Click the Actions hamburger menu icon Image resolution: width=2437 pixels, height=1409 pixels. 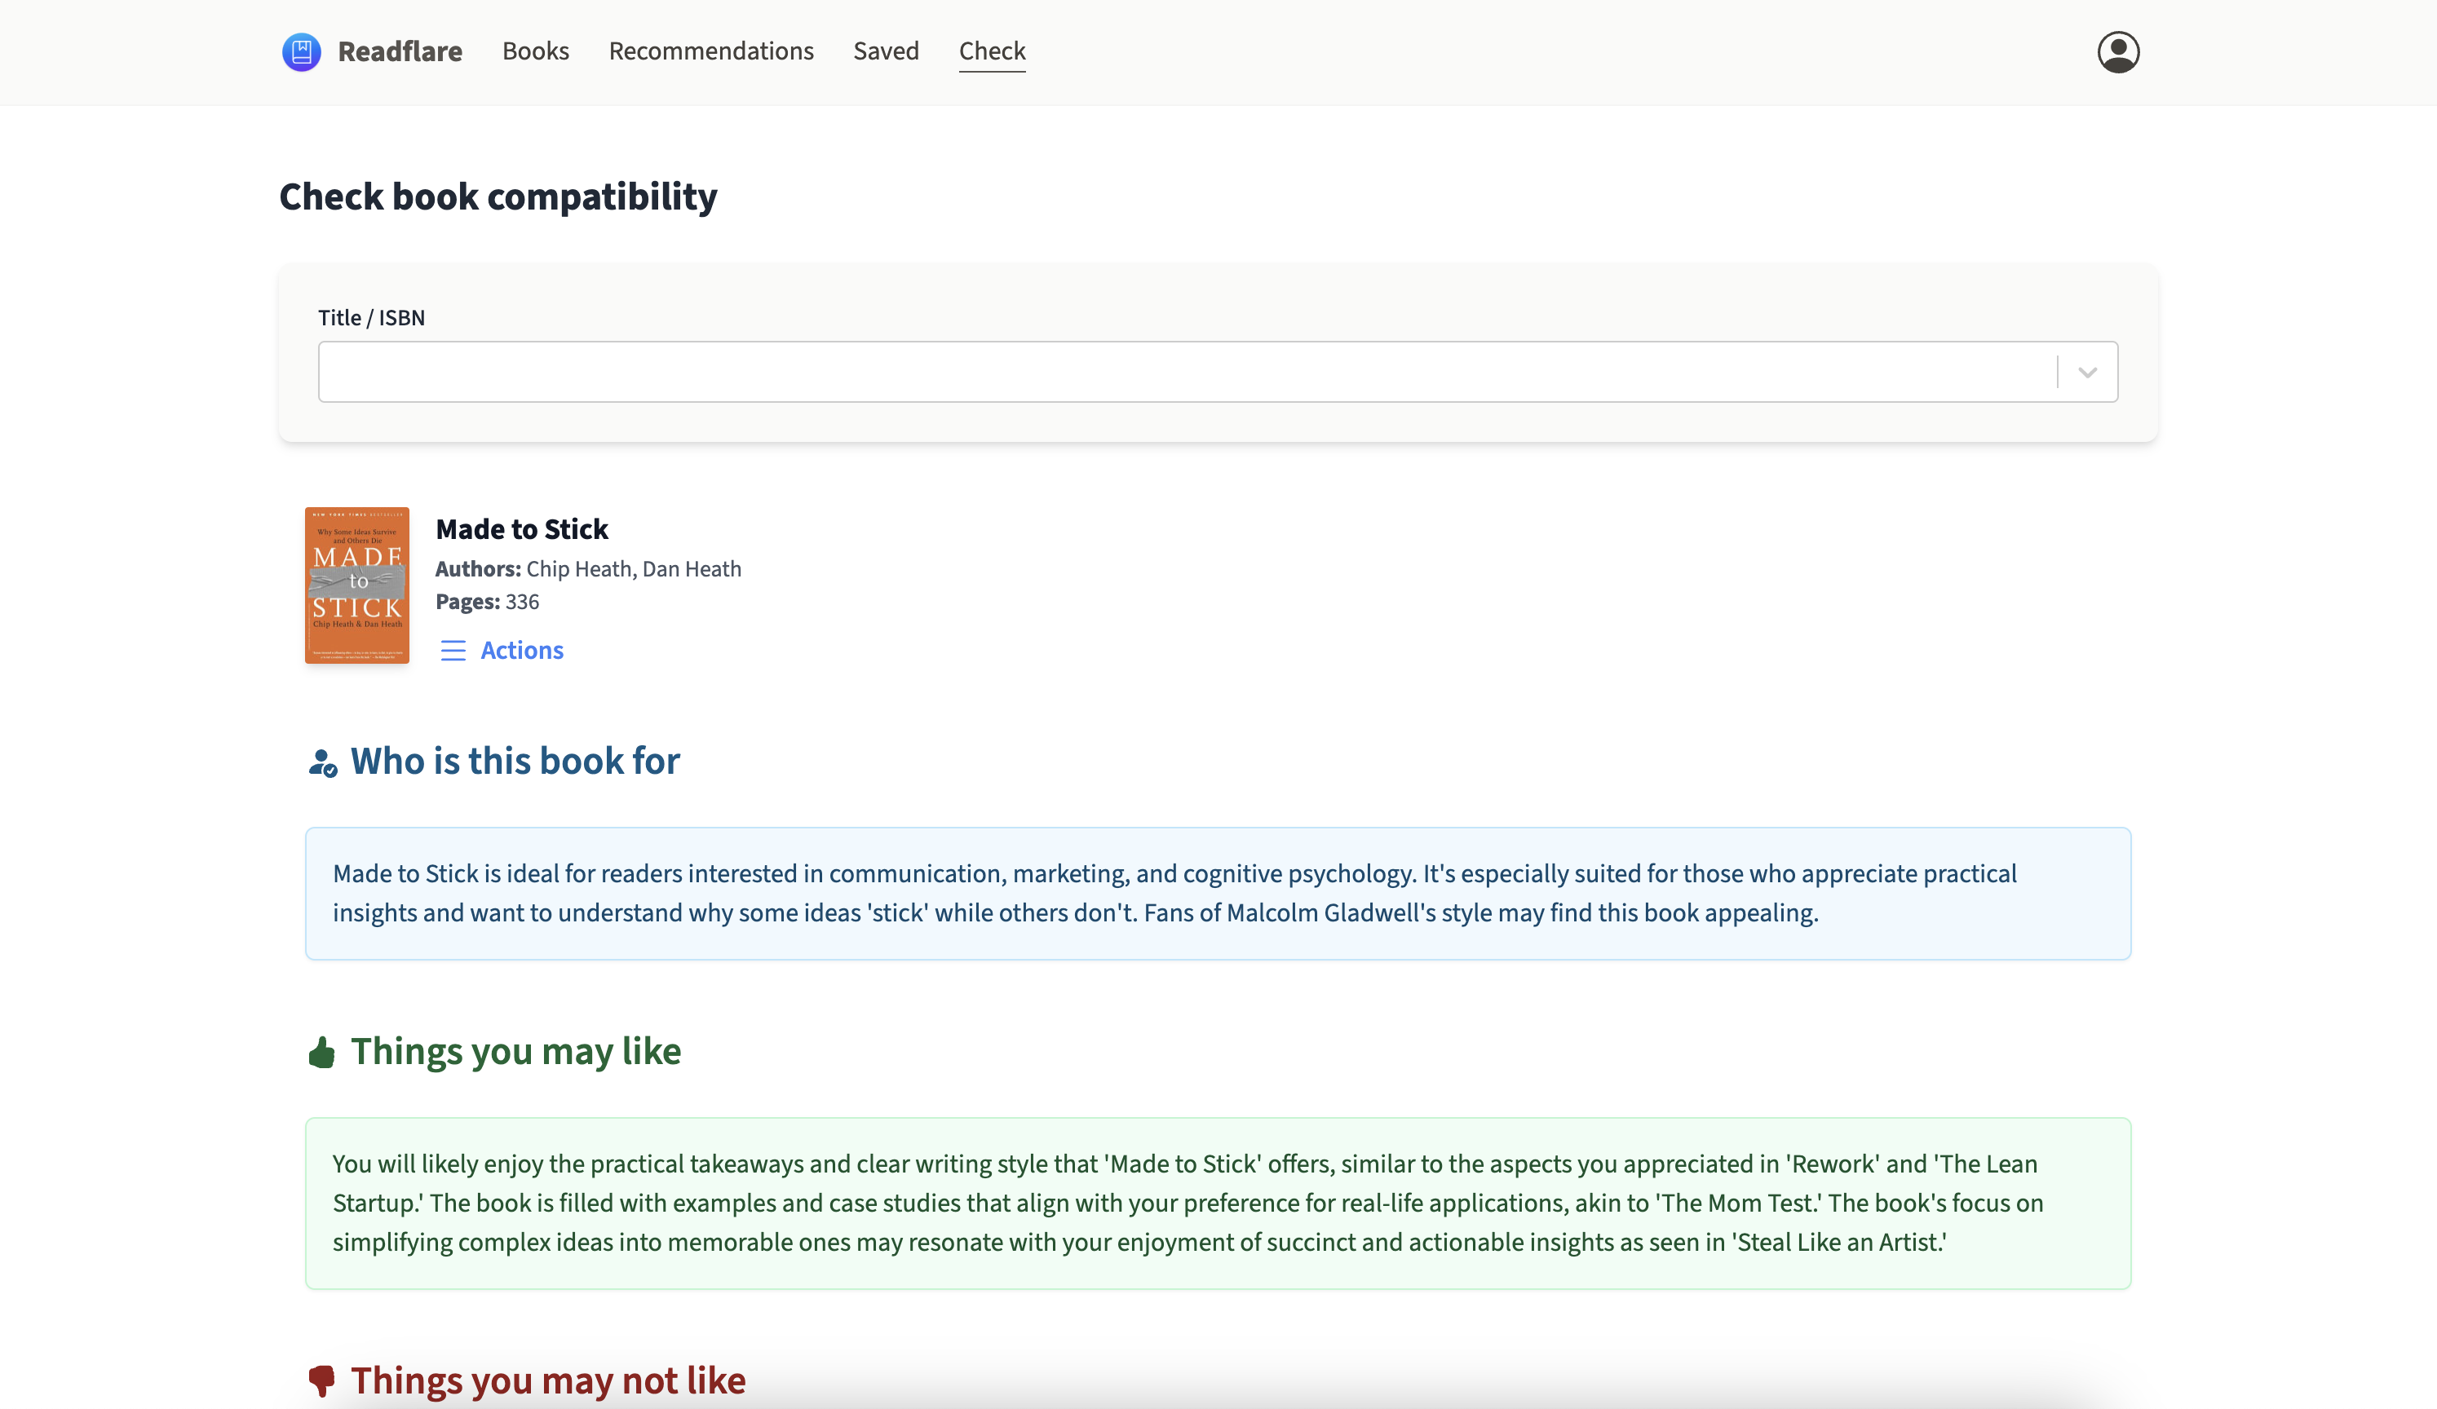click(x=453, y=651)
